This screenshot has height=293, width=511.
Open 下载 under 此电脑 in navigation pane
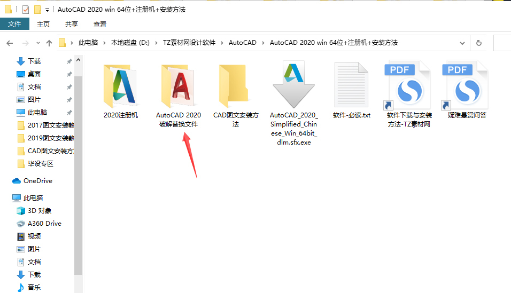(29, 275)
